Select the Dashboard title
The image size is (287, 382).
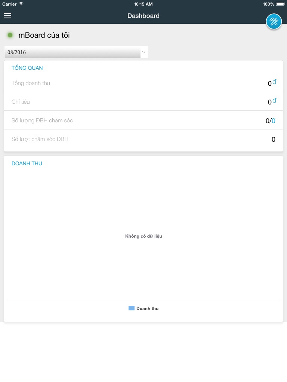coord(143,16)
